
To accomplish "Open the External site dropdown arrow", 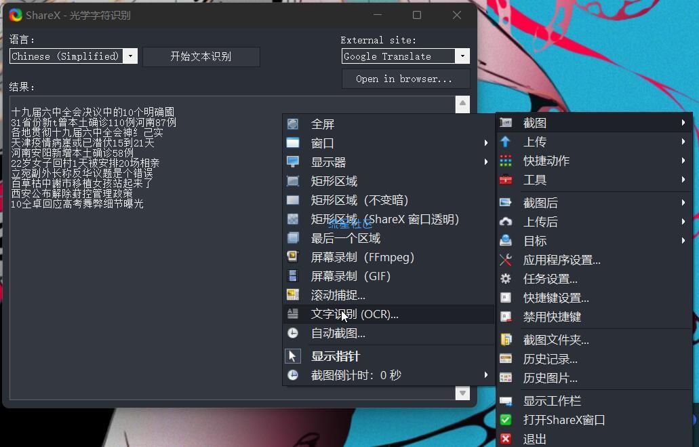I will [462, 56].
